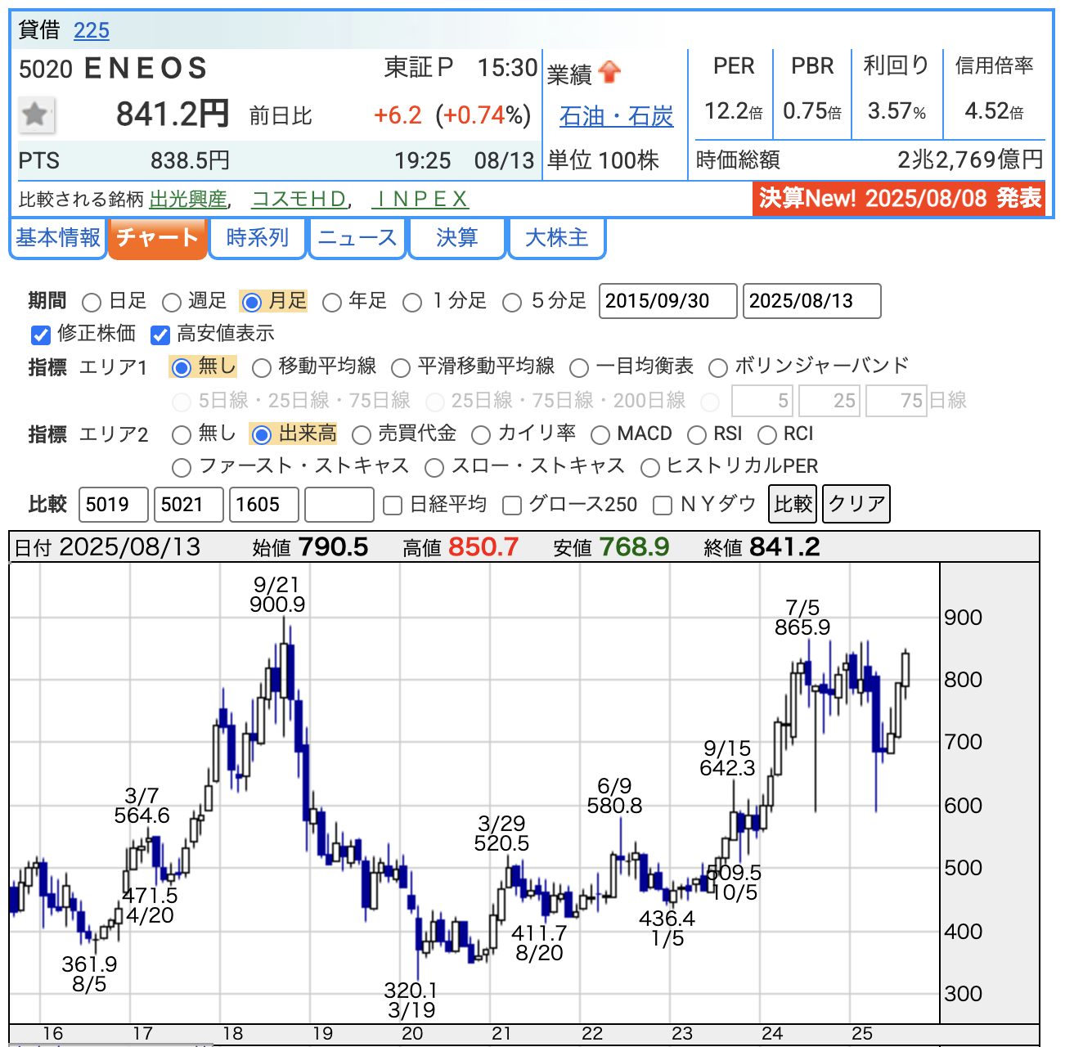Click the 信用倍率 4.52倍 value
Viewport: 1065px width, 1047px height.
point(994,111)
